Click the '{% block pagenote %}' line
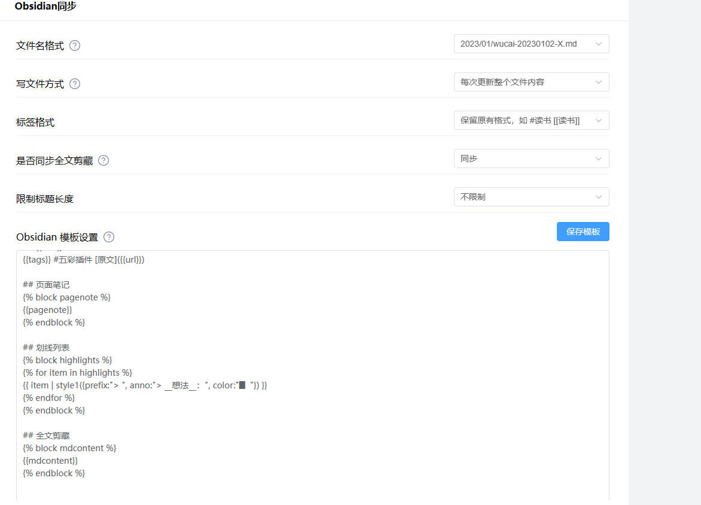 click(66, 297)
